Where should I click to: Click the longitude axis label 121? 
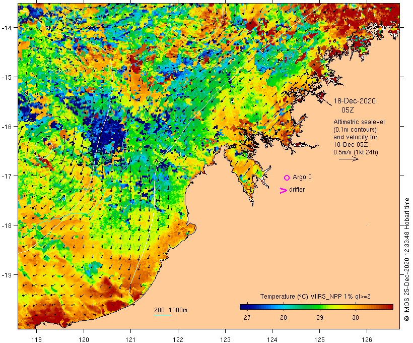pyautogui.click(x=130, y=339)
